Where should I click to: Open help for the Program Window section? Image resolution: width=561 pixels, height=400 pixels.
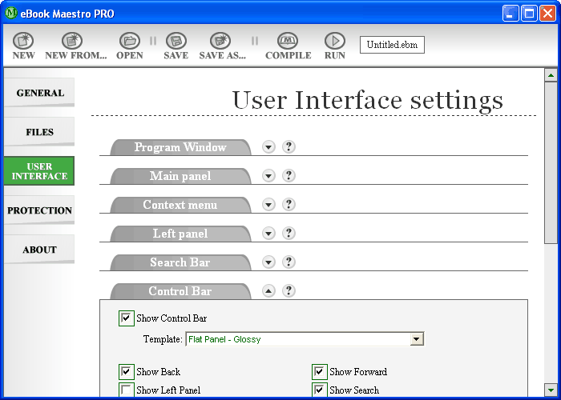pyautogui.click(x=289, y=147)
